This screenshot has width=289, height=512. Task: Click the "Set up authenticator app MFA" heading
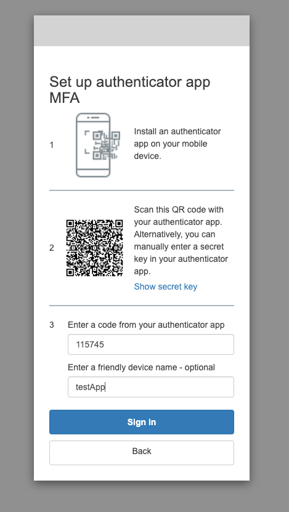point(129,90)
